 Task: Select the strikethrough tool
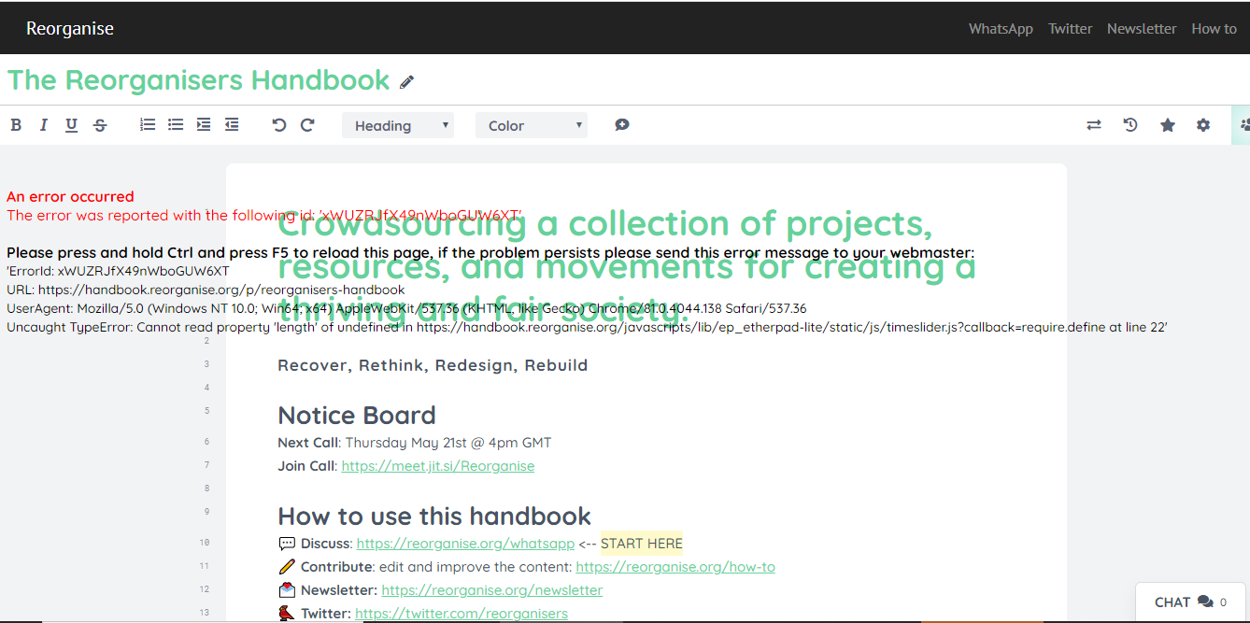[x=100, y=124]
